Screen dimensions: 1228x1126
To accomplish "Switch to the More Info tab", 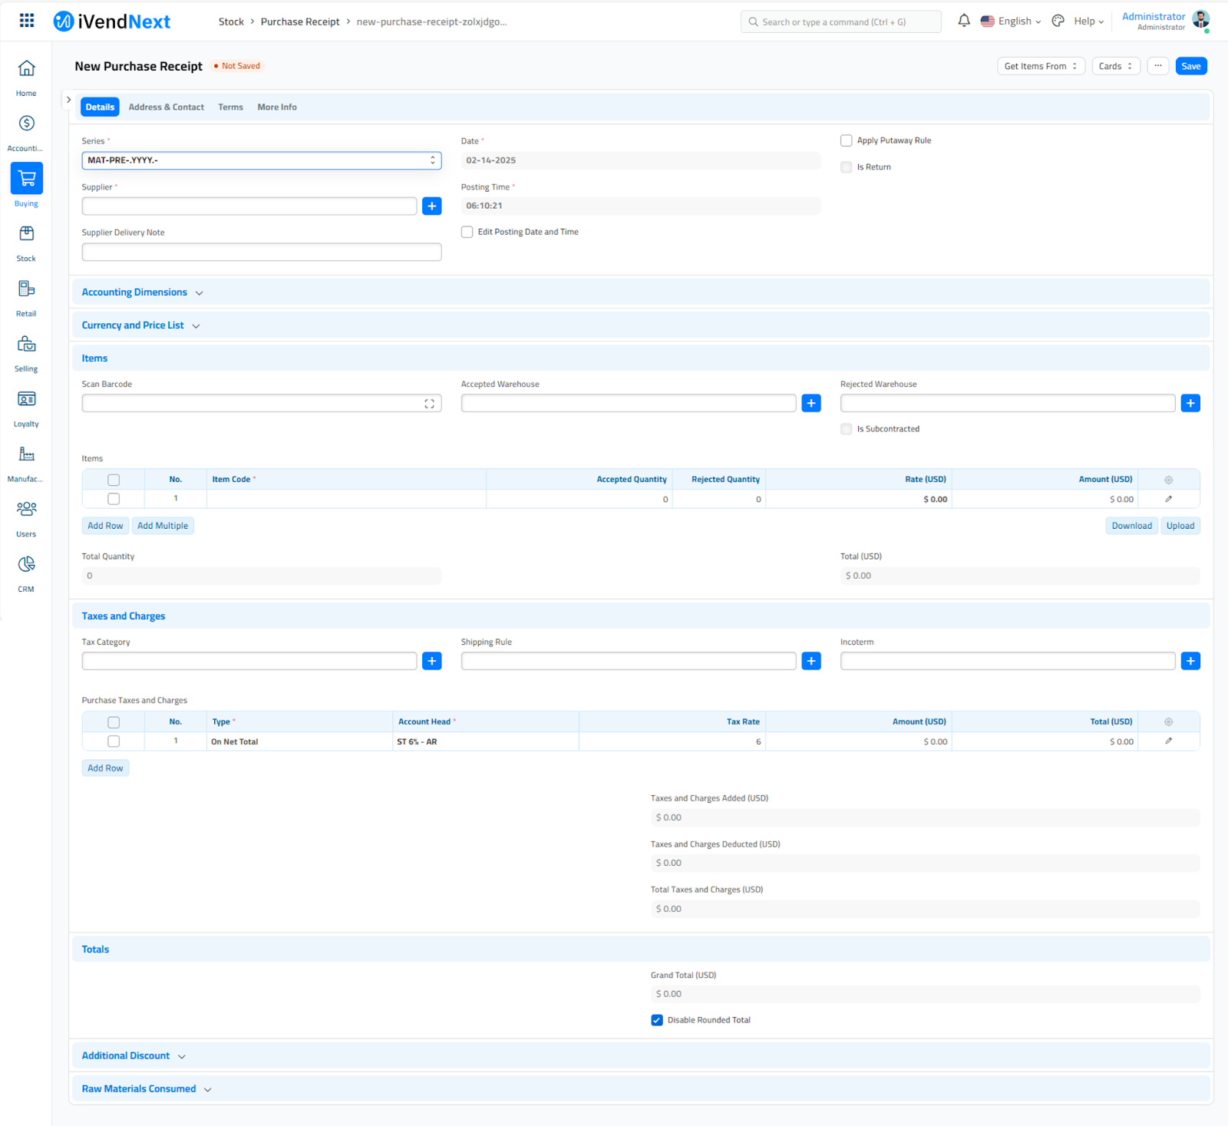I will coord(276,107).
